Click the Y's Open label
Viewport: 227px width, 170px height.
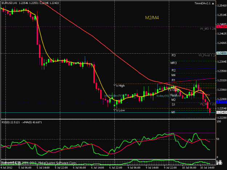click(174, 90)
